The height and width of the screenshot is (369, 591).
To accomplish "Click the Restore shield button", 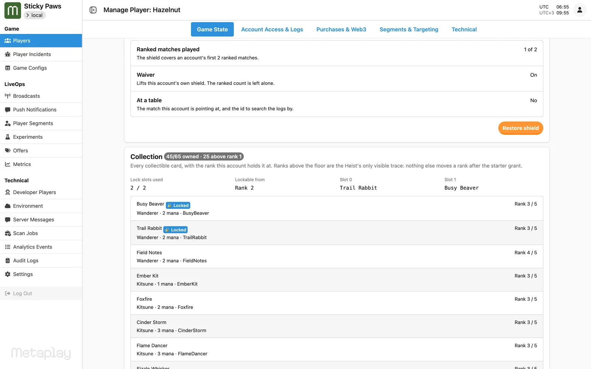I will pyautogui.click(x=520, y=128).
